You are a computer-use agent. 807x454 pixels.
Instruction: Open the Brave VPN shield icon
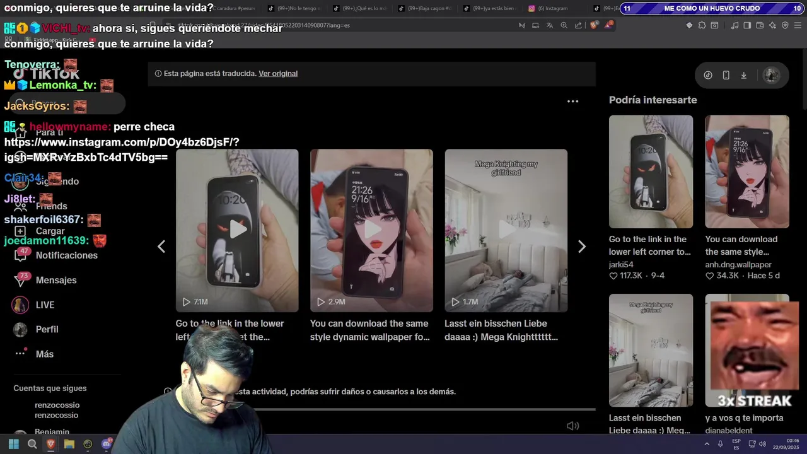click(785, 25)
